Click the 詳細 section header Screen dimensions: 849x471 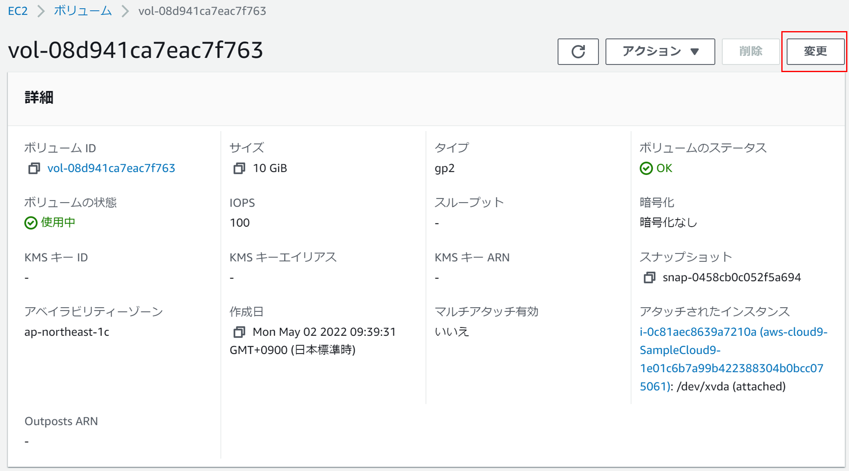pos(39,98)
